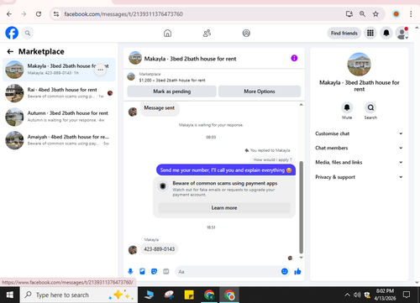This screenshot has width=420, height=303.
Task: Expand Privacy & support section
Action: point(359,177)
